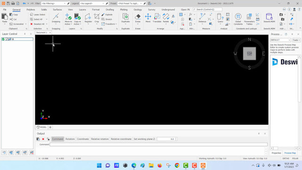
Task: Click the red X clear output icon
Action: pos(43,139)
